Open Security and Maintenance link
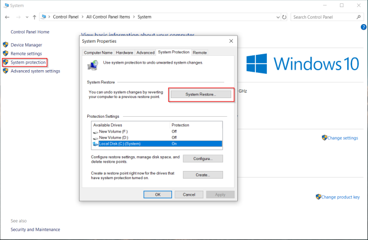Screen dimensions: 368x240 (35, 230)
